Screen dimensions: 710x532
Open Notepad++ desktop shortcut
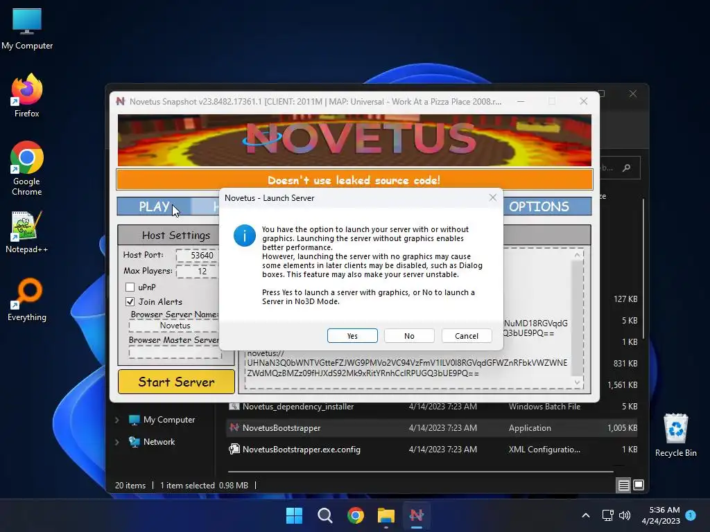27,231
